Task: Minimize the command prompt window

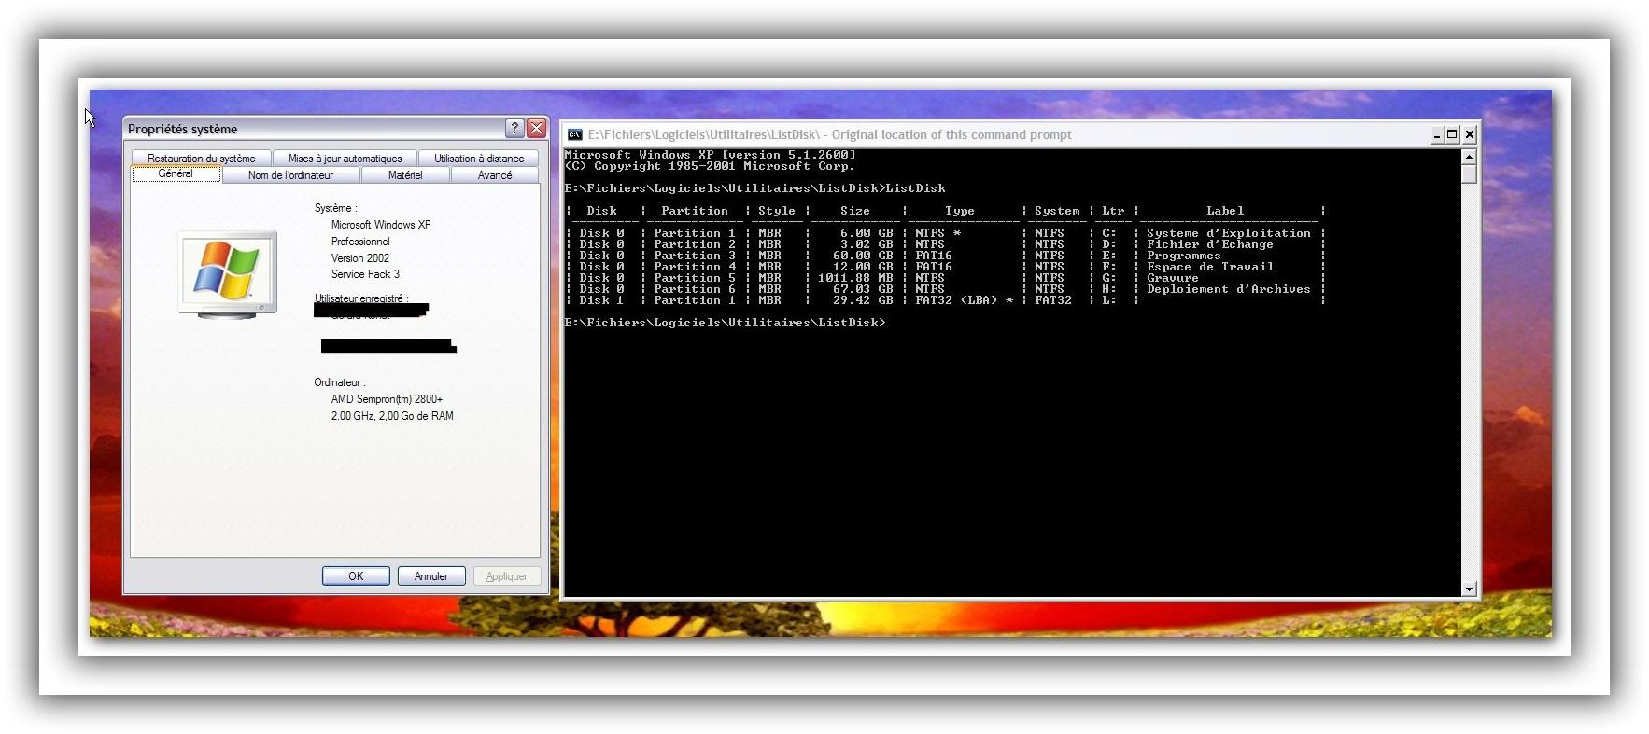Action: click(1437, 134)
